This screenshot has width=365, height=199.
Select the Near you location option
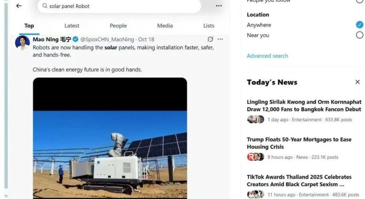coord(360,35)
